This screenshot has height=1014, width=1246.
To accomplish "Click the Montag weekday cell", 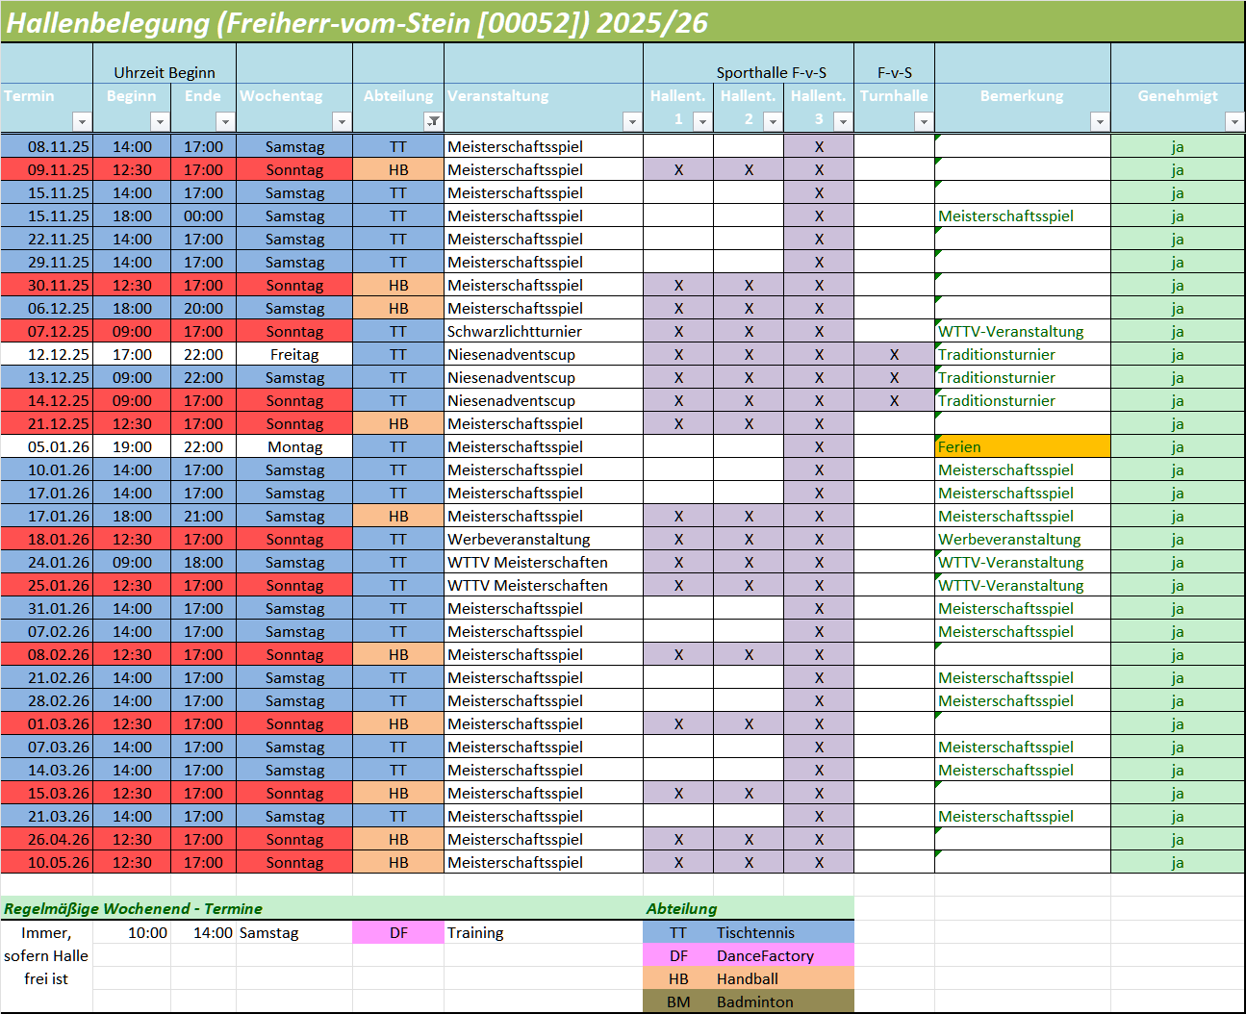I will [x=294, y=446].
